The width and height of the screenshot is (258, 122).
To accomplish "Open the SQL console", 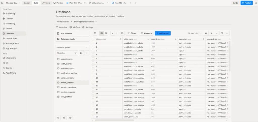I will [72, 34].
